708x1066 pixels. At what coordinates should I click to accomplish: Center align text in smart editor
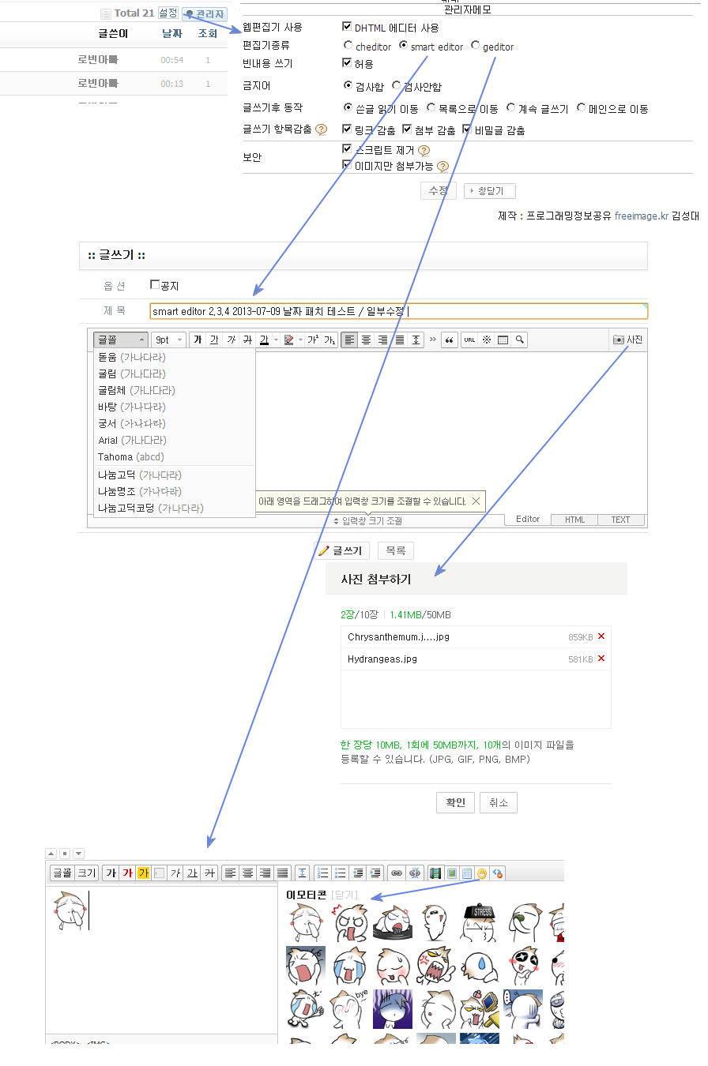pos(366,340)
